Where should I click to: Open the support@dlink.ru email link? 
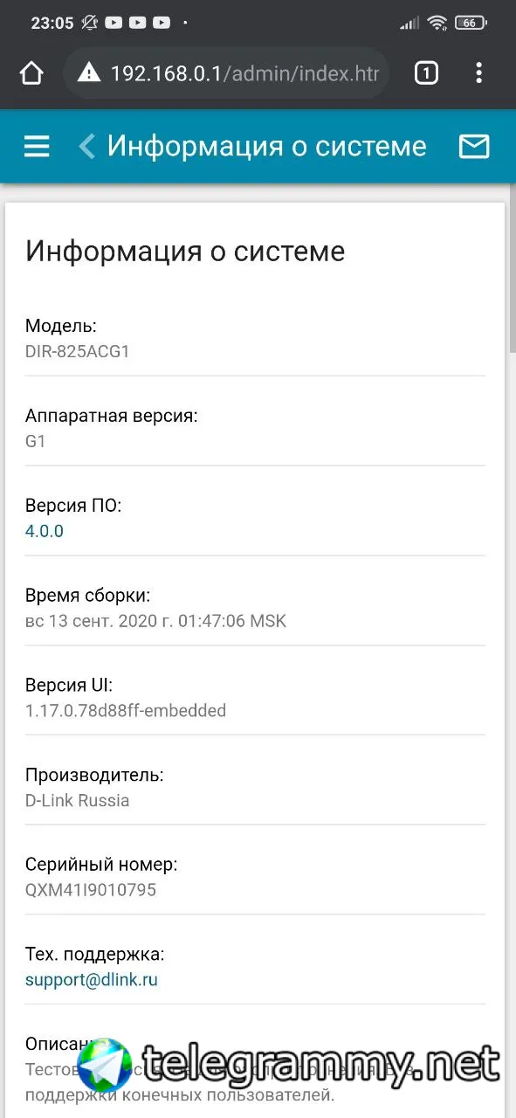(x=92, y=980)
